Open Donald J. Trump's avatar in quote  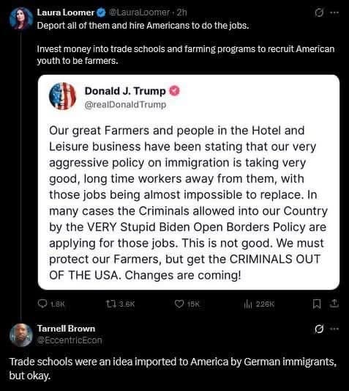tap(62, 96)
